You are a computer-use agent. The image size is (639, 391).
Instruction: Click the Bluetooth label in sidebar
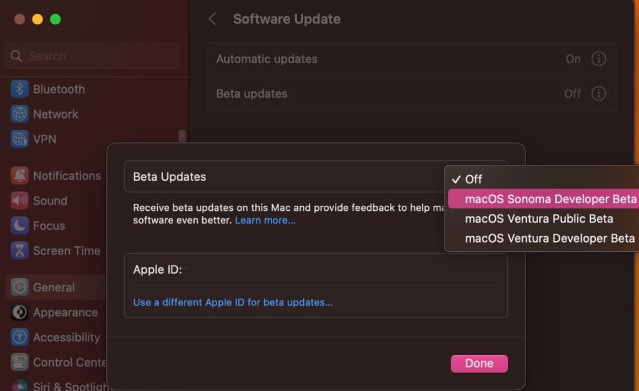click(x=59, y=89)
